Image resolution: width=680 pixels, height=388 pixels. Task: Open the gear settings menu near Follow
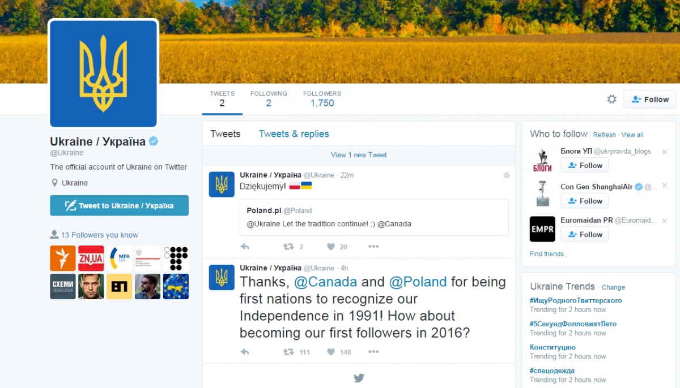611,99
